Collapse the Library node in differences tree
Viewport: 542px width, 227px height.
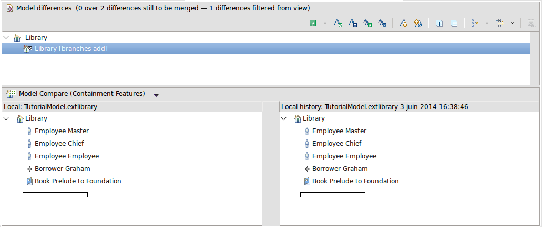coord(6,38)
